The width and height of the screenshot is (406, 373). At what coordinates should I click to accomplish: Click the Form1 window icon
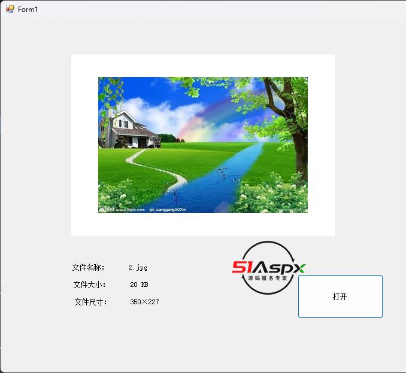tap(10, 10)
